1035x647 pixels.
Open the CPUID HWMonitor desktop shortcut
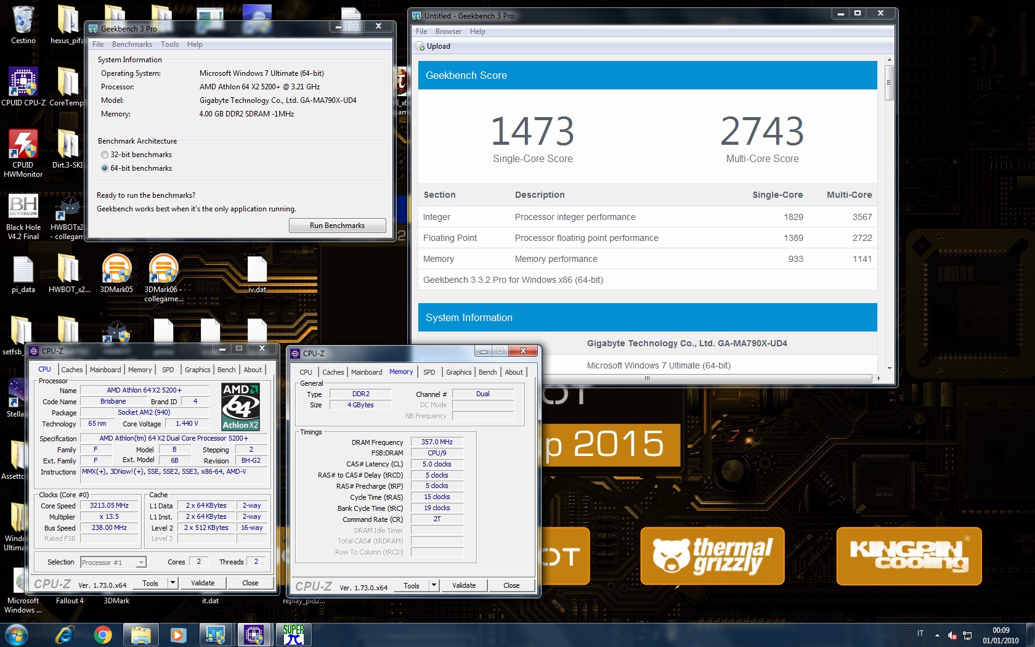click(23, 153)
